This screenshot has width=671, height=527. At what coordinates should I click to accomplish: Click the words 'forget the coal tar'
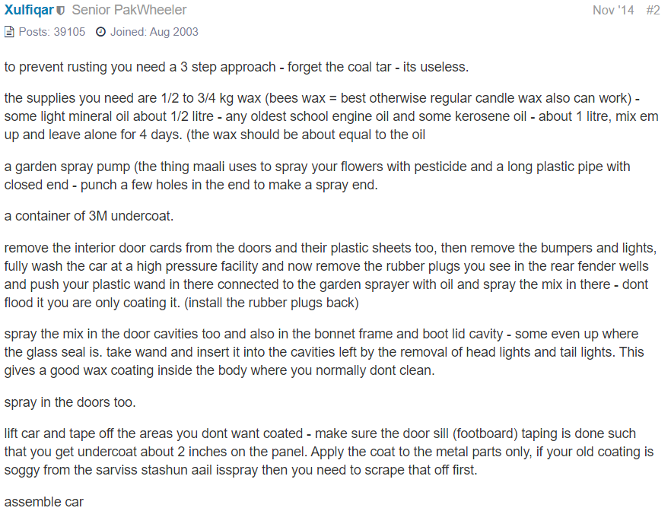tap(339, 67)
